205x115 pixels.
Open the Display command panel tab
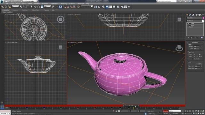point(200,15)
